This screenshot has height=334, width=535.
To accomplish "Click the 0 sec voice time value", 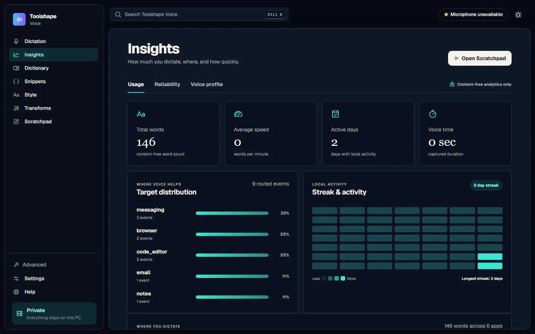I will (x=442, y=142).
